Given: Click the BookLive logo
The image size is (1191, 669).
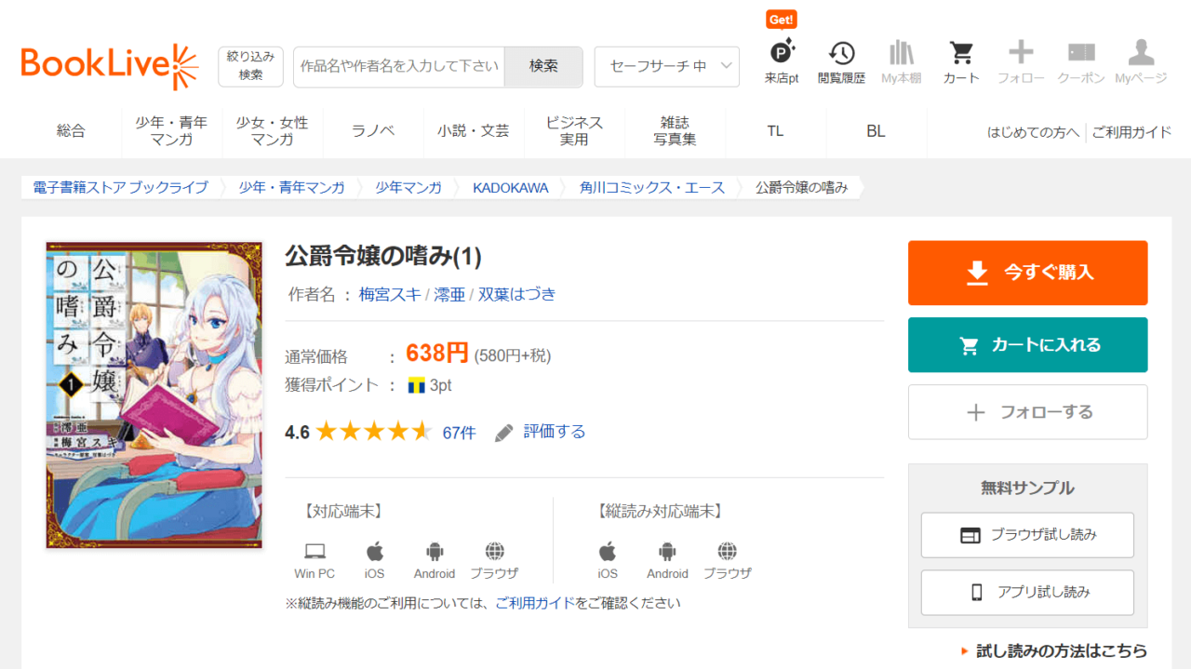Looking at the screenshot, I should click(110, 65).
